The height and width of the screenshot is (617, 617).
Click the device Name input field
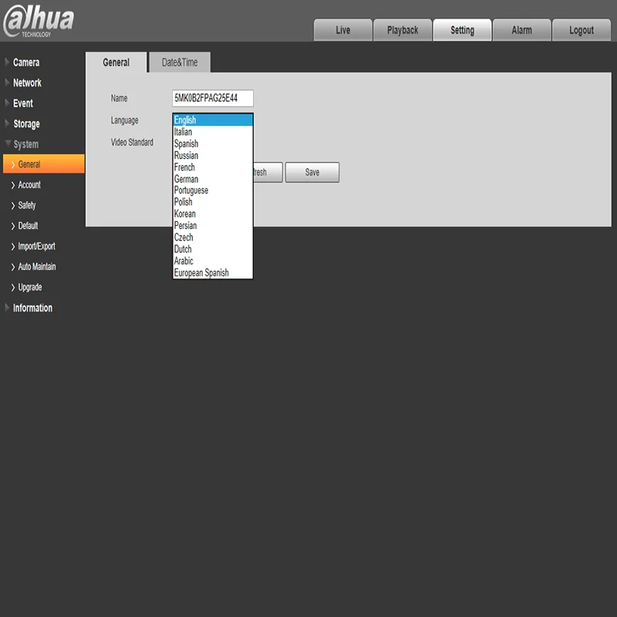tap(213, 98)
